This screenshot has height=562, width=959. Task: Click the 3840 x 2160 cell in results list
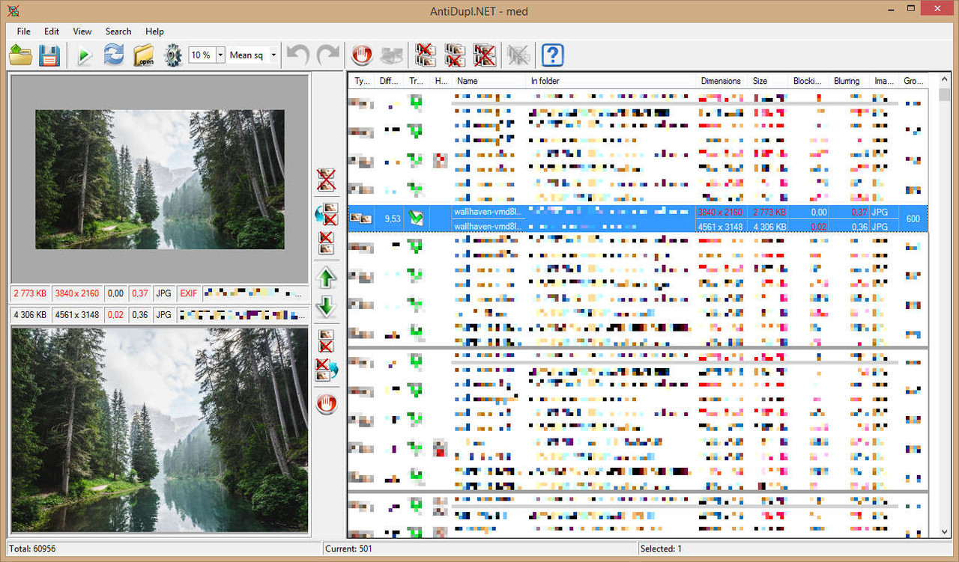pyautogui.click(x=721, y=212)
